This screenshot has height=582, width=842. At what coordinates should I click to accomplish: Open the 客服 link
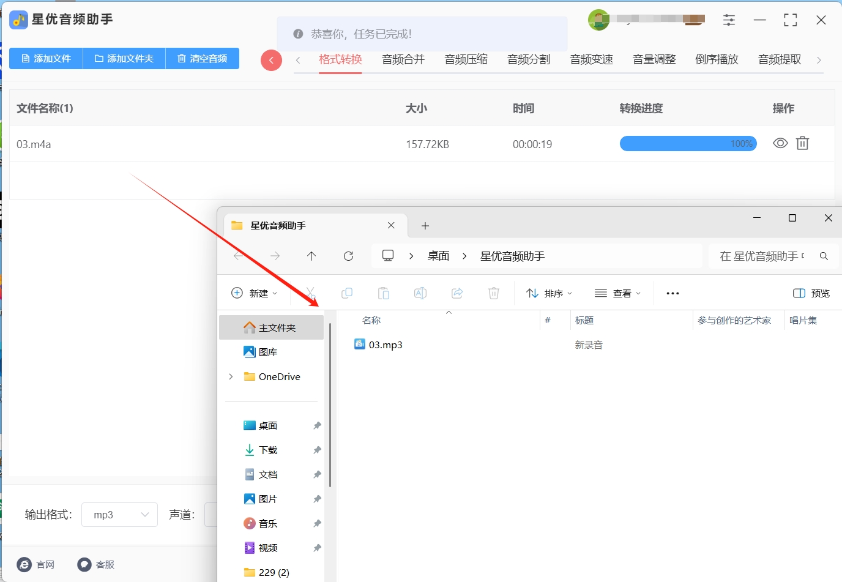[x=96, y=564]
